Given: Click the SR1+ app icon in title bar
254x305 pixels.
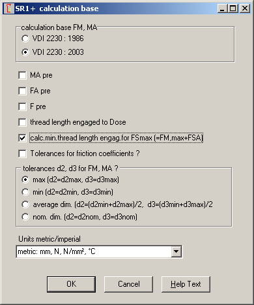Looking at the screenshot, I should pyautogui.click(x=8, y=8).
